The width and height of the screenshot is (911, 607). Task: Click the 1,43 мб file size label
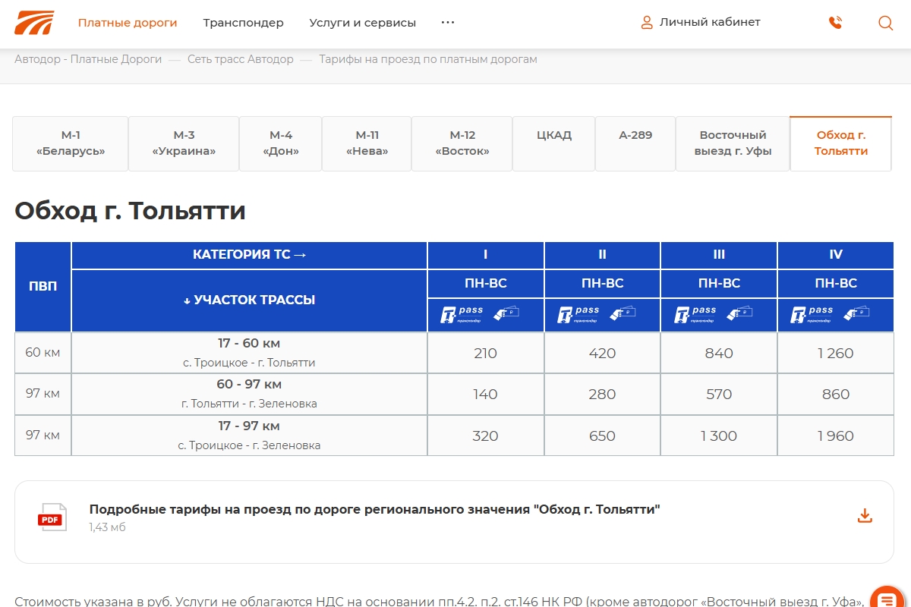click(x=107, y=527)
